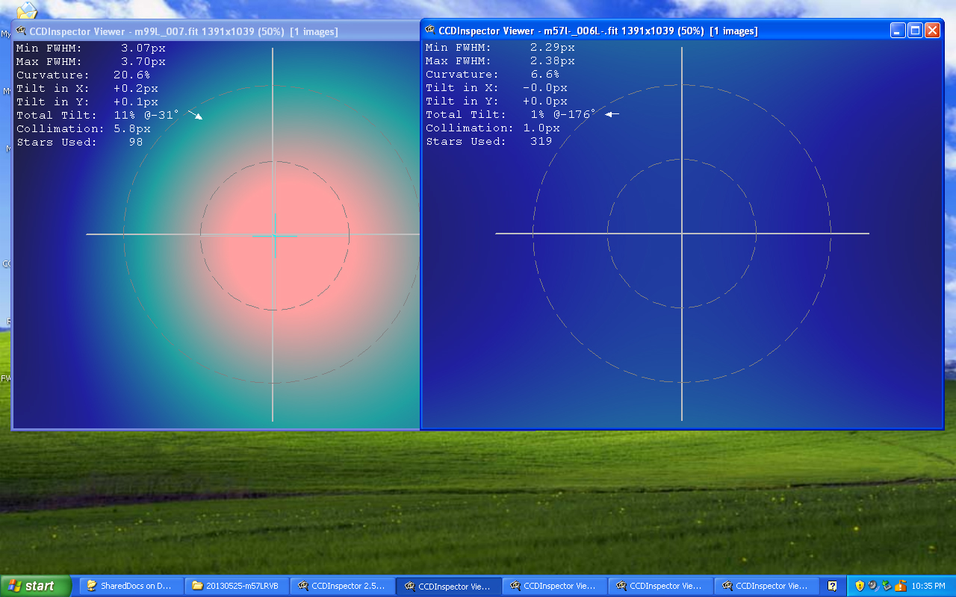
Task: Switch to the SharedDocs on D taskbar window
Action: point(131,587)
